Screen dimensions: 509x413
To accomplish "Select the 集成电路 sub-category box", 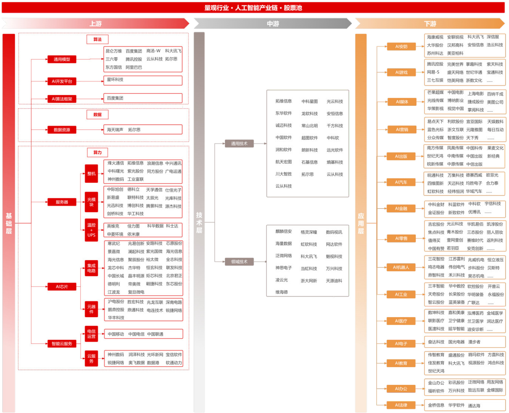I will 91,268.
